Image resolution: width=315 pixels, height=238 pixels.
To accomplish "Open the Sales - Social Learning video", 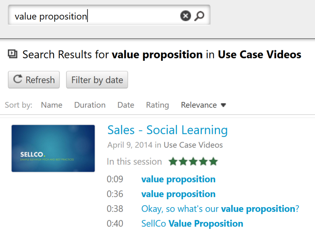I will 167,130.
